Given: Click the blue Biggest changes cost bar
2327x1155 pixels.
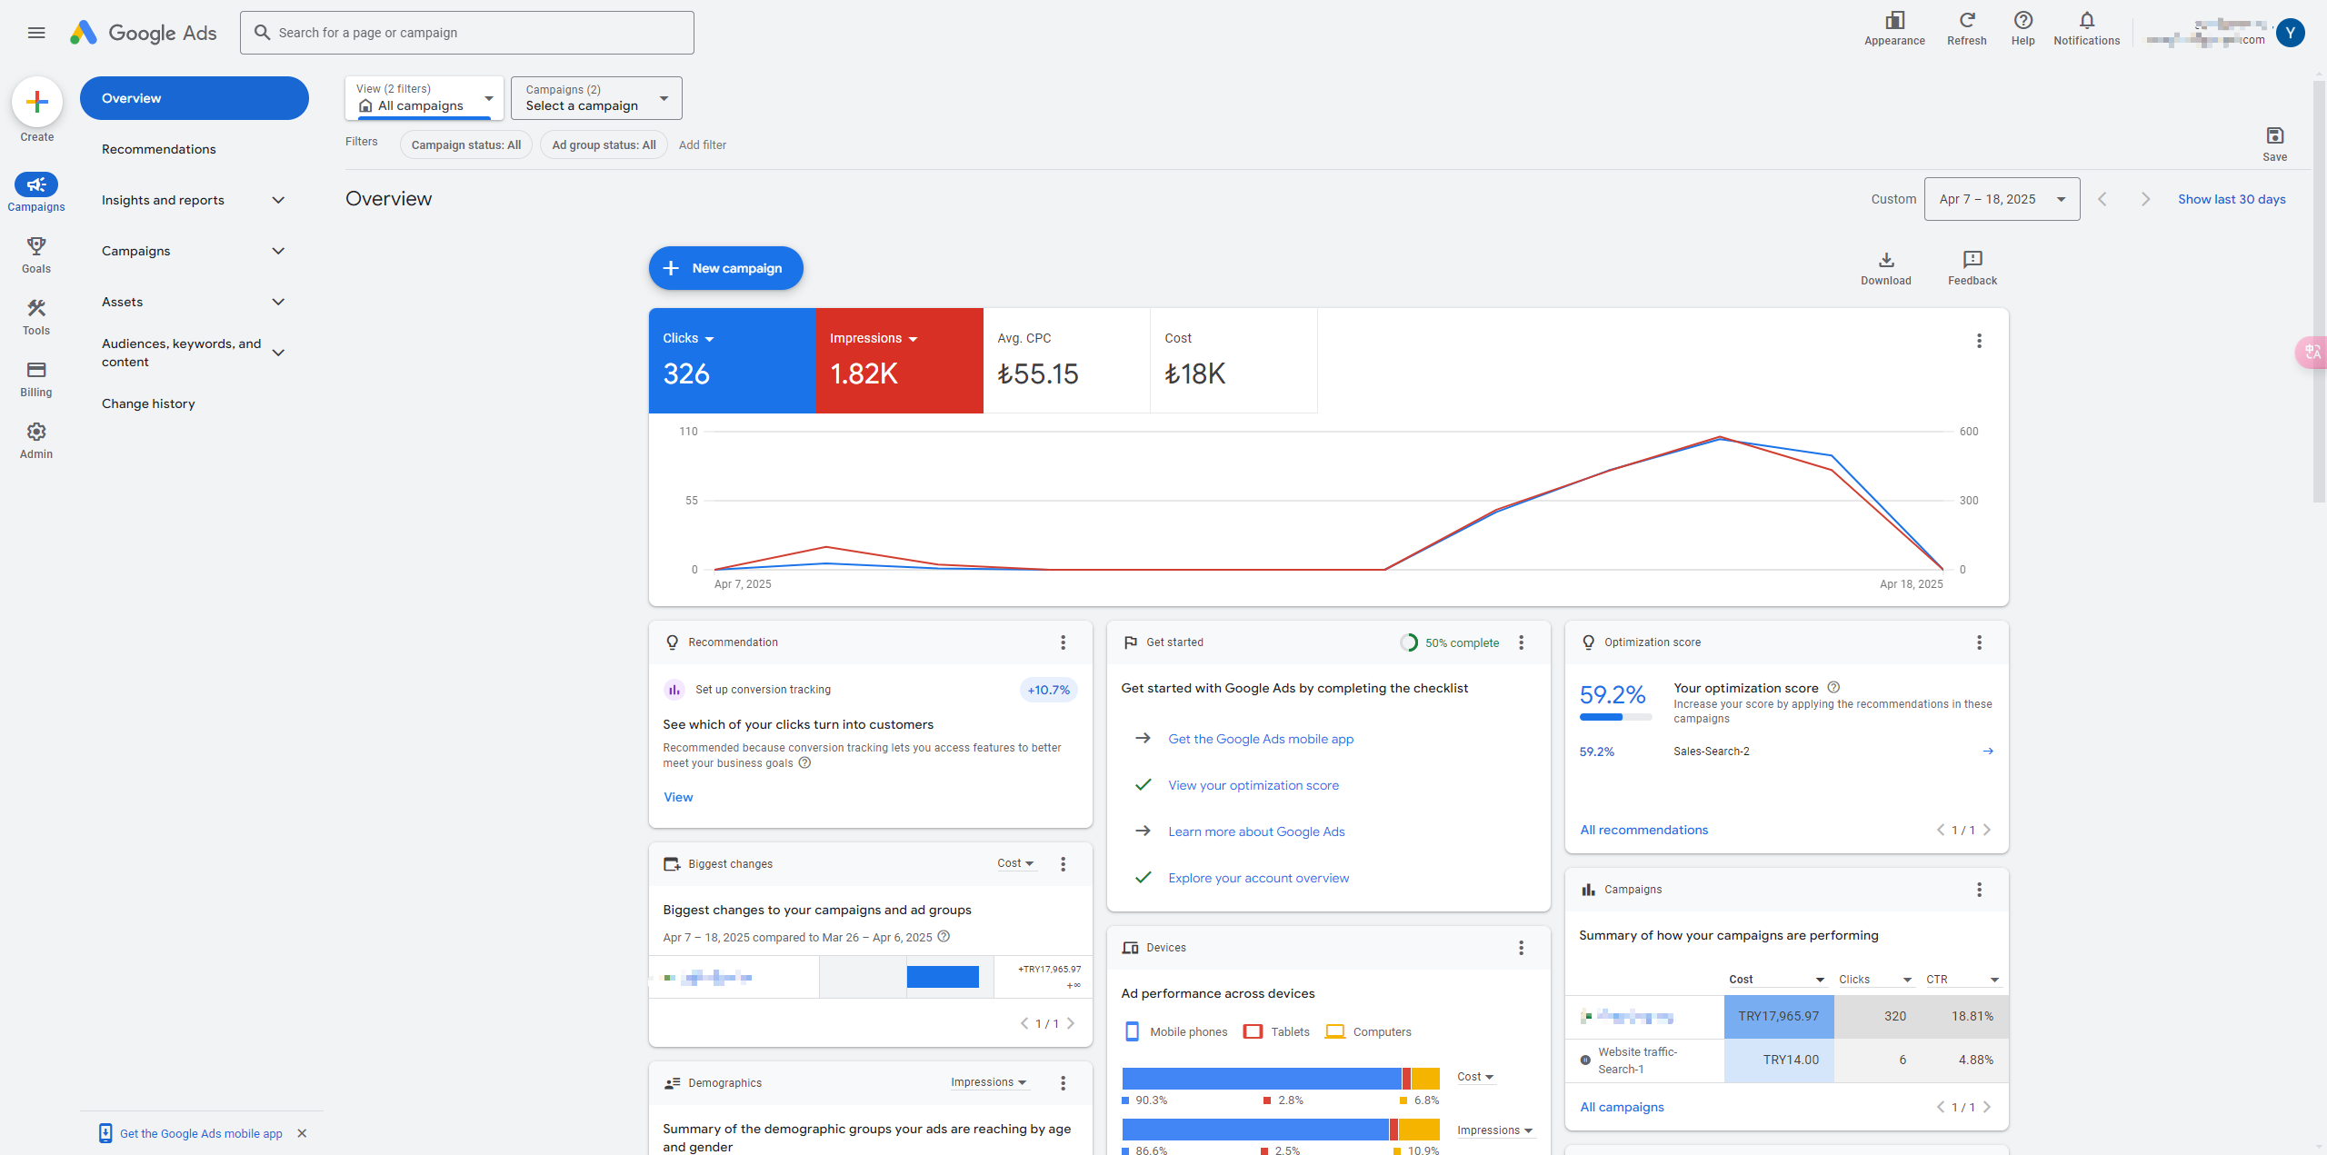Looking at the screenshot, I should pos(943,977).
